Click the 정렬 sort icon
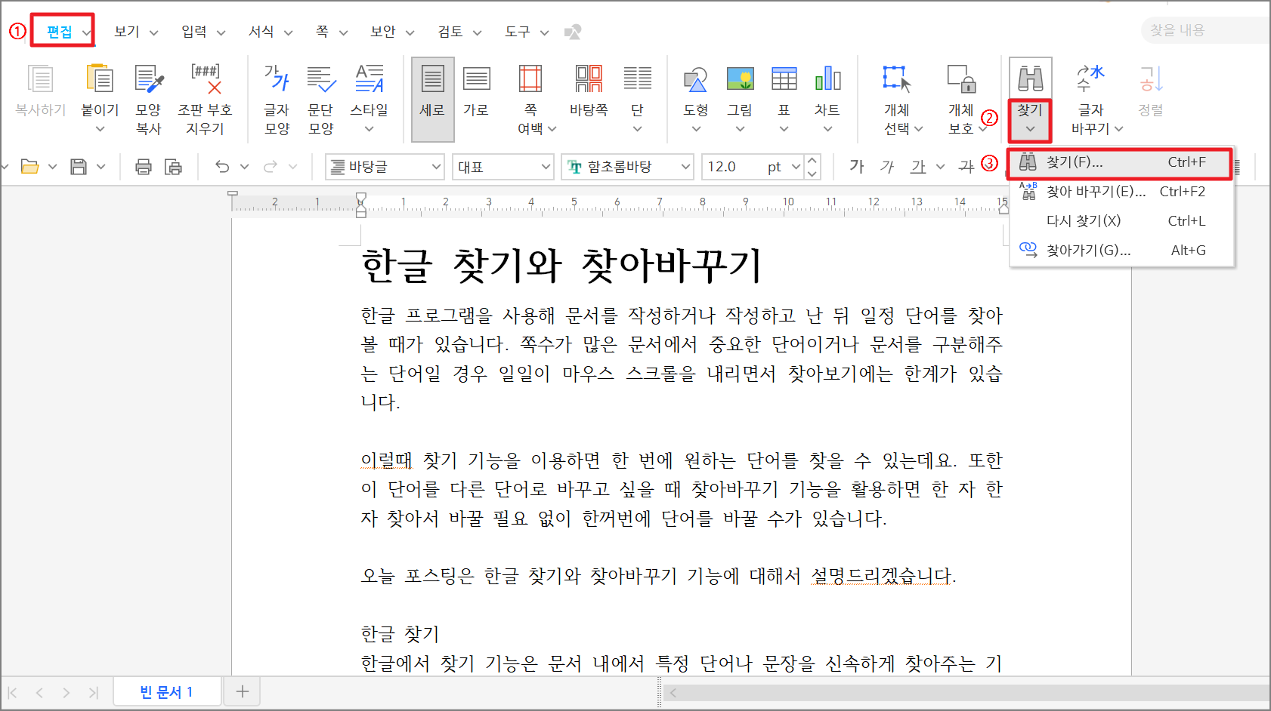The image size is (1271, 711). 1151,78
